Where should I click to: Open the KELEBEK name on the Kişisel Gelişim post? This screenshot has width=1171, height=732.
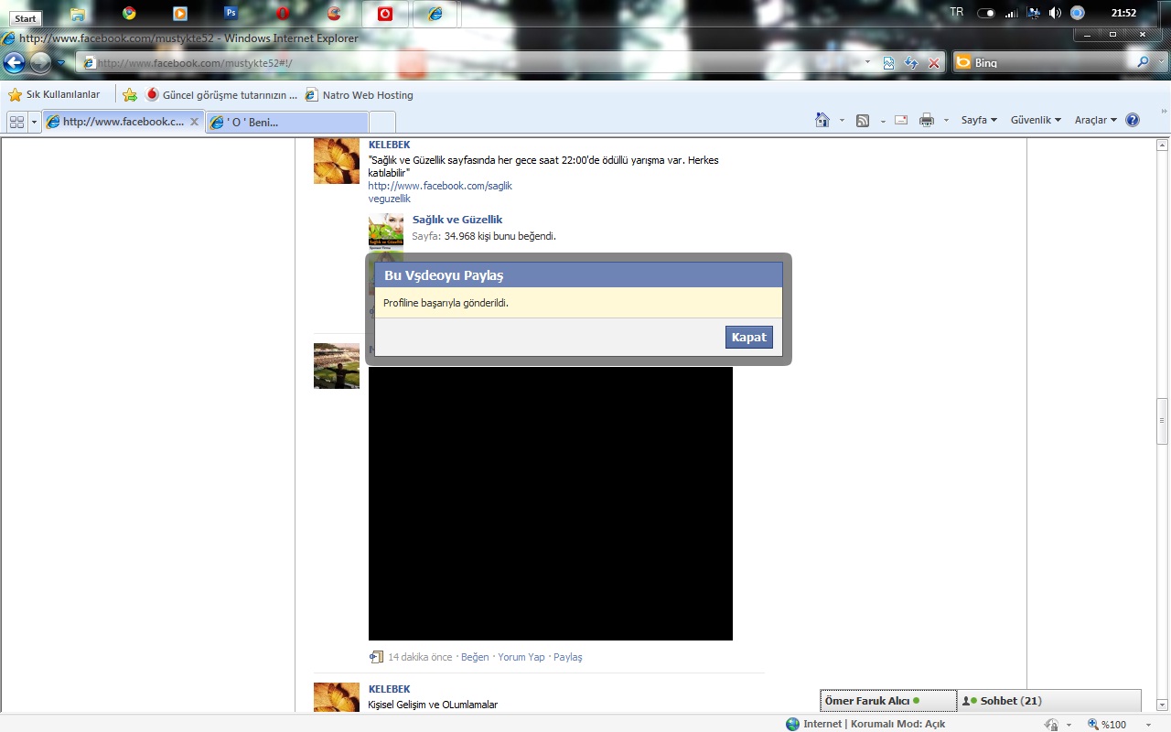point(389,689)
